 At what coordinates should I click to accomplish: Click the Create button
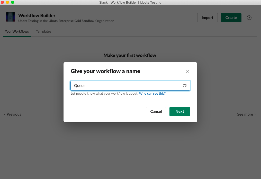click(231, 18)
